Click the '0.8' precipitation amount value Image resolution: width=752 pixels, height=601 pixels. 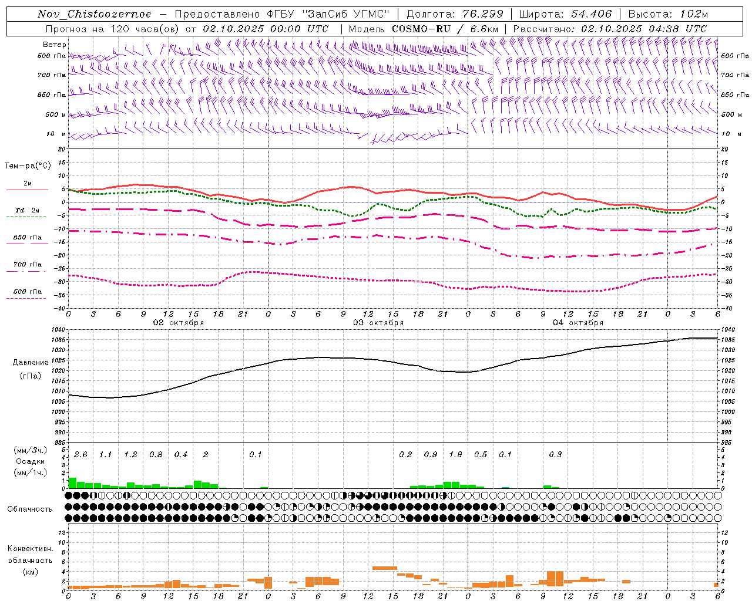[x=156, y=455]
